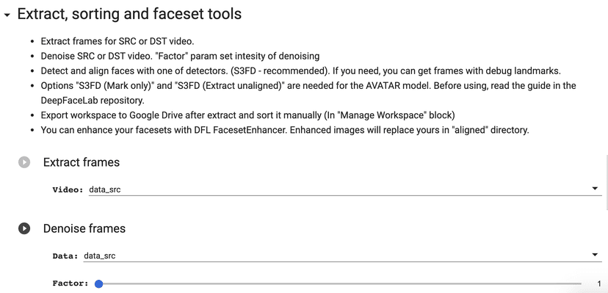The height and width of the screenshot is (293, 608).
Task: Click the Factor value number 1
Action: [599, 283]
